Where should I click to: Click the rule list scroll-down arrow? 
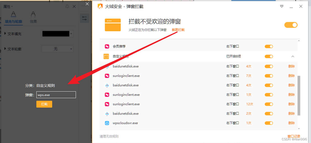click(x=299, y=128)
